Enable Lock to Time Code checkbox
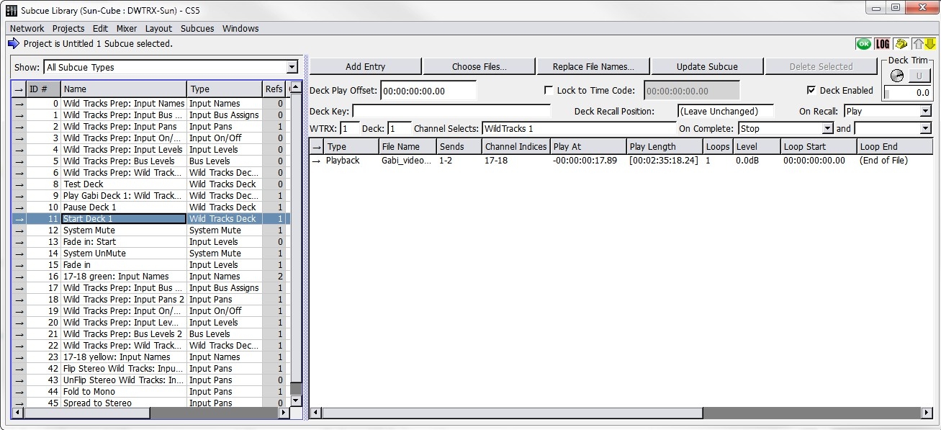 pos(549,91)
